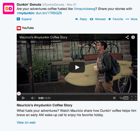Image resolution: width=140 pixels, height=131 pixels.
Task: Retweet the Dunkin' Donuts post
Action: (x=98, y=19)
